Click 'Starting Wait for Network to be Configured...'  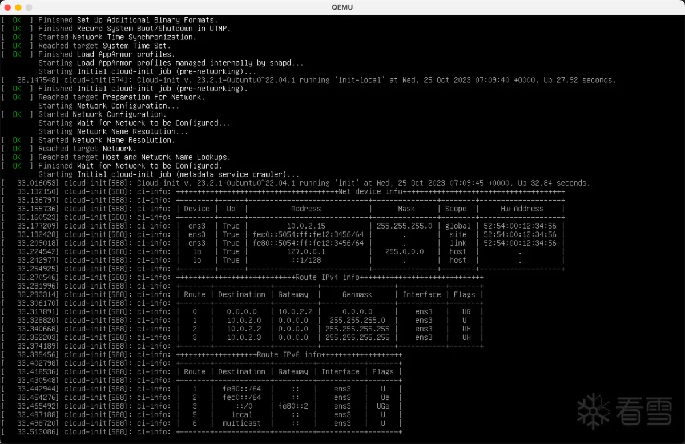[134, 123]
